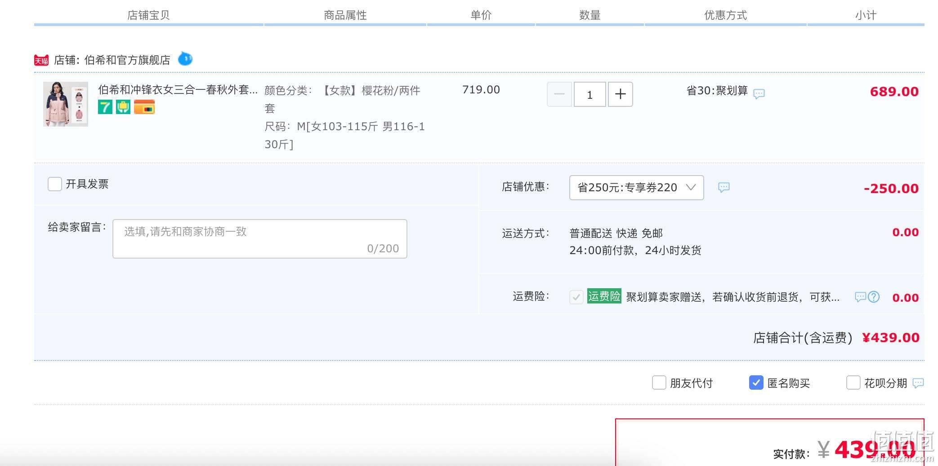
Task: Open the 伯希和官方旗舰店 store link
Action: click(127, 60)
